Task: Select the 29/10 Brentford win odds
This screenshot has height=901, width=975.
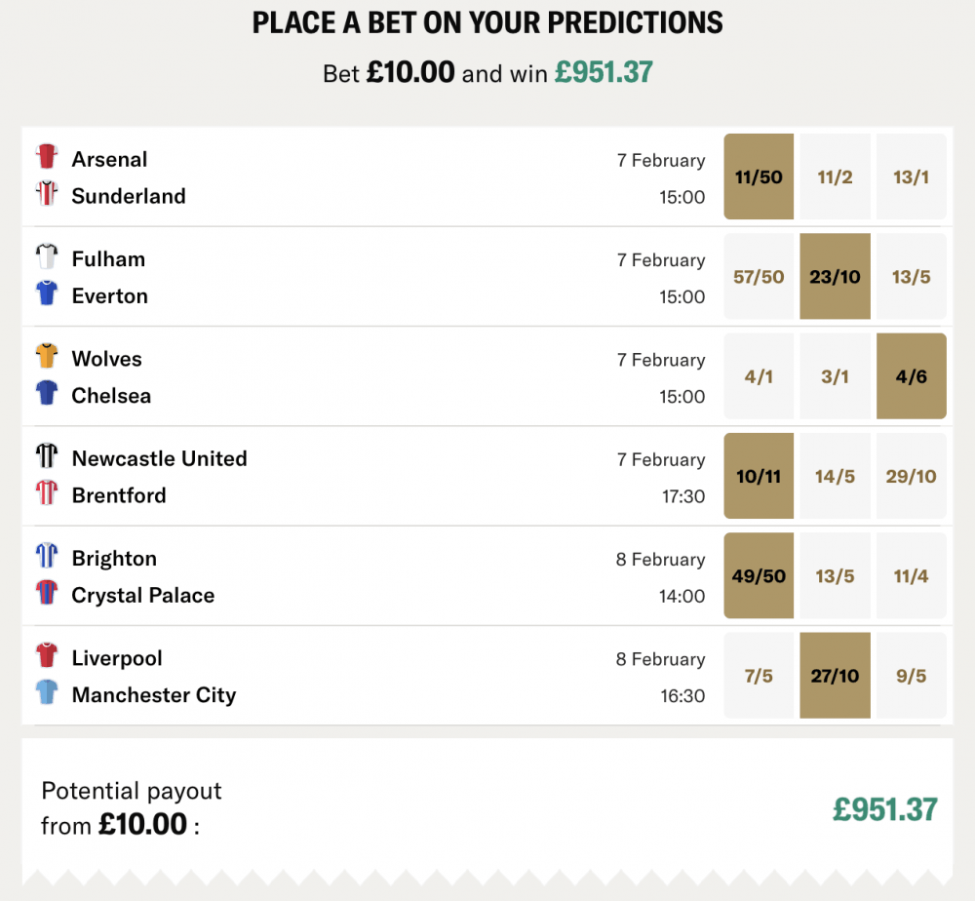Action: pyautogui.click(x=912, y=476)
